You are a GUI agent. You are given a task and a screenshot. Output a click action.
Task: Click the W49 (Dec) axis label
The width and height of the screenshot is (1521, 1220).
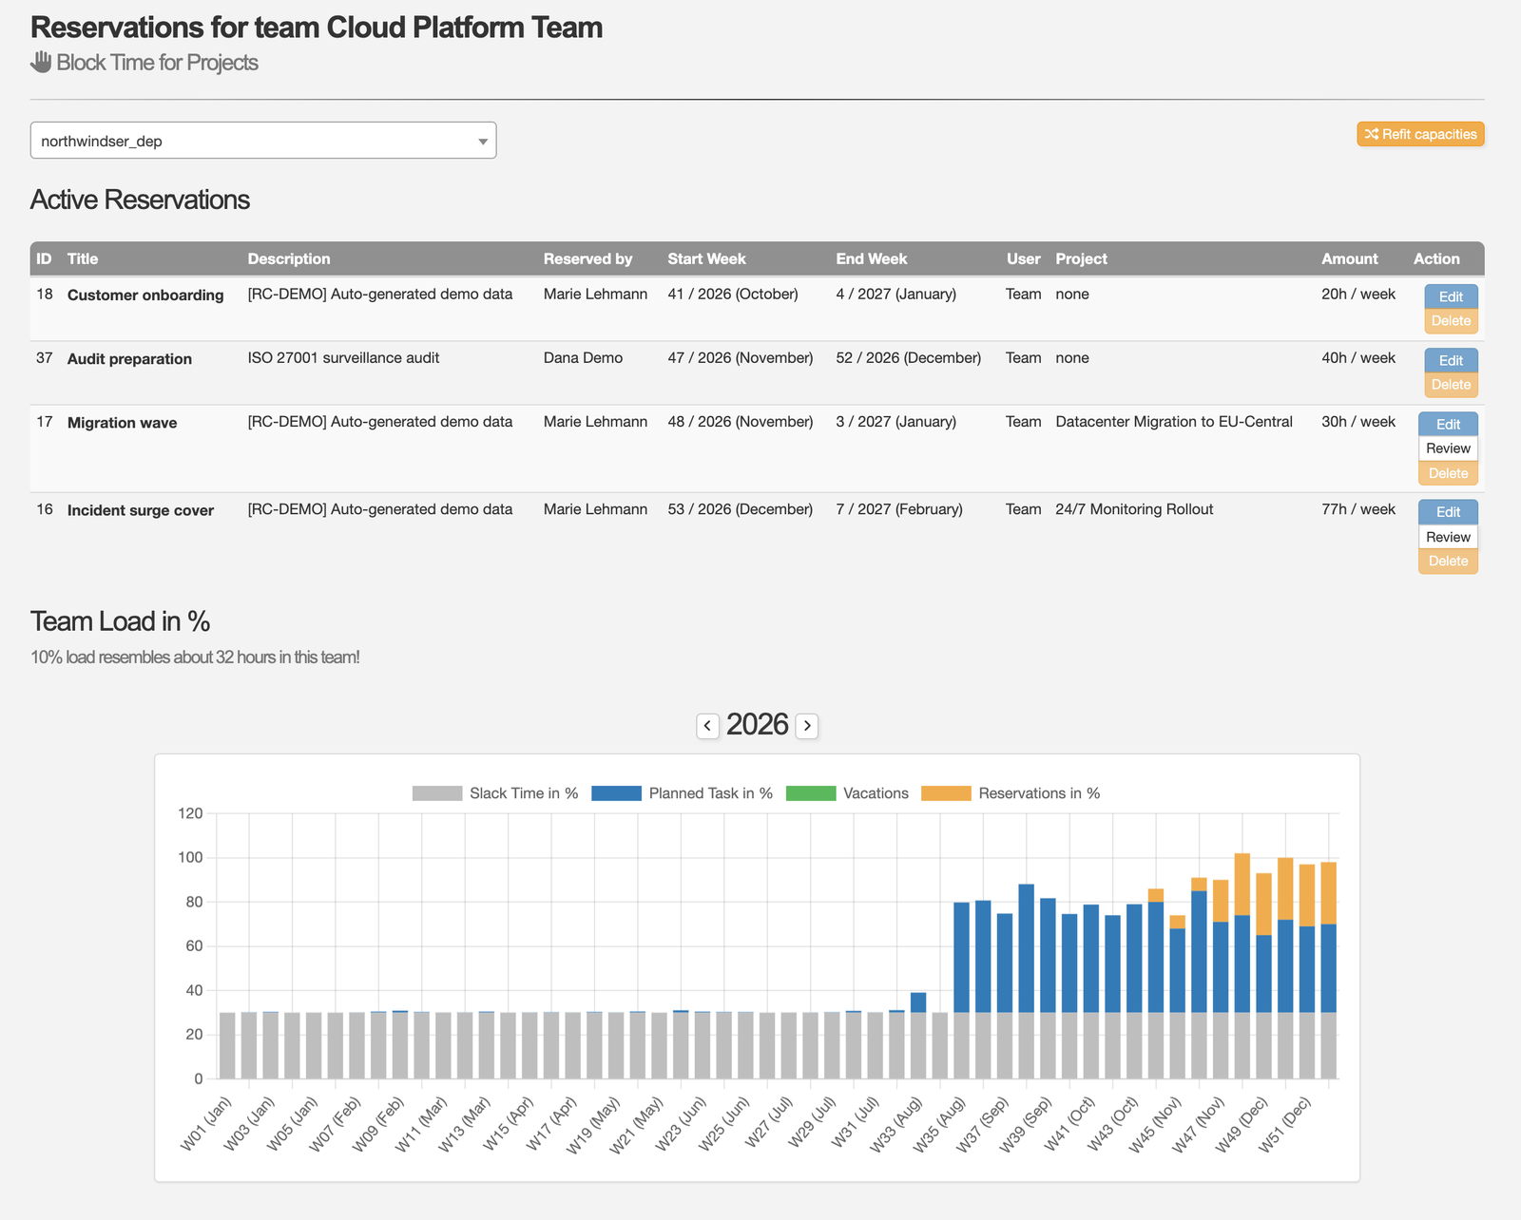(1241, 1125)
